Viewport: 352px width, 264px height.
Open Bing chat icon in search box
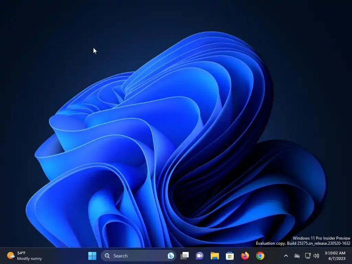pos(170,256)
